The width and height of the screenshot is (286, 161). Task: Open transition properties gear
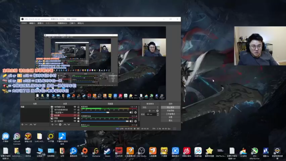pos(157,111)
